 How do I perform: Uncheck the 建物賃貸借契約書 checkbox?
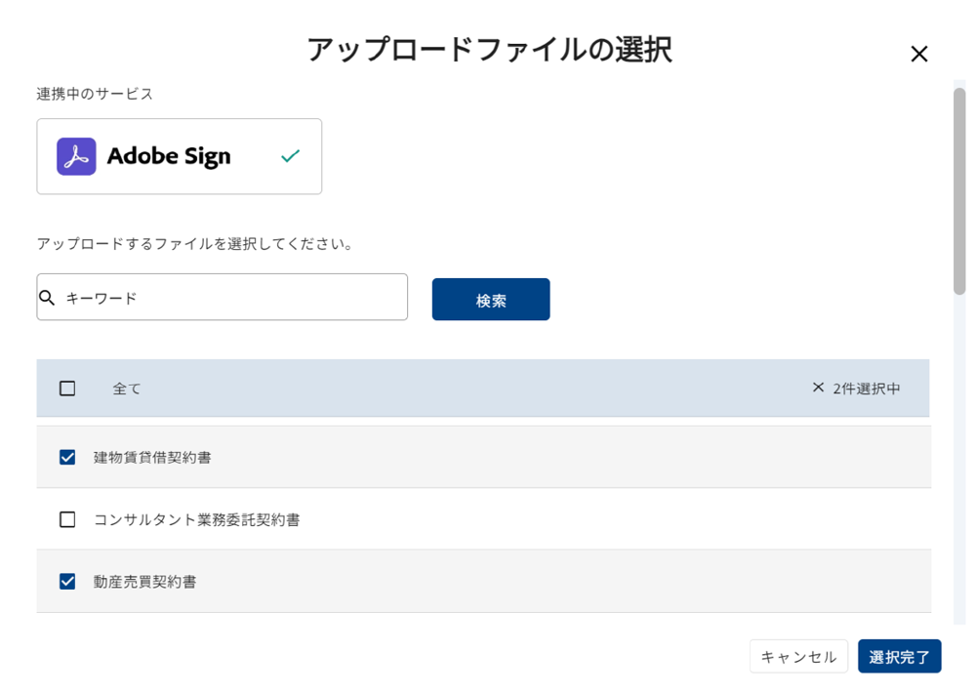pyautogui.click(x=67, y=458)
